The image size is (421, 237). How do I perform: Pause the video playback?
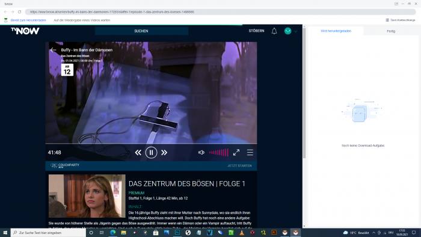(x=151, y=152)
